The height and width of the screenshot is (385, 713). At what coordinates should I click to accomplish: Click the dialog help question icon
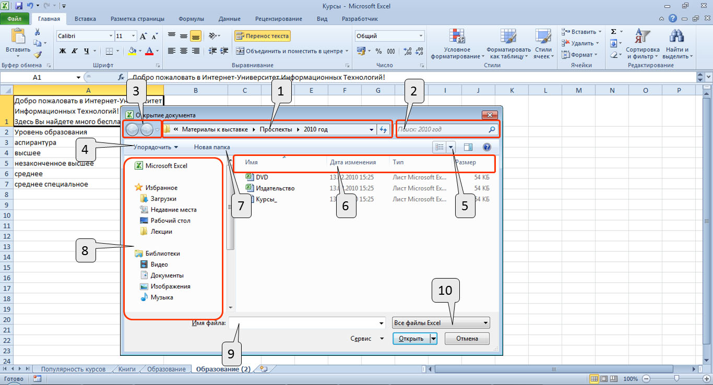coord(487,148)
